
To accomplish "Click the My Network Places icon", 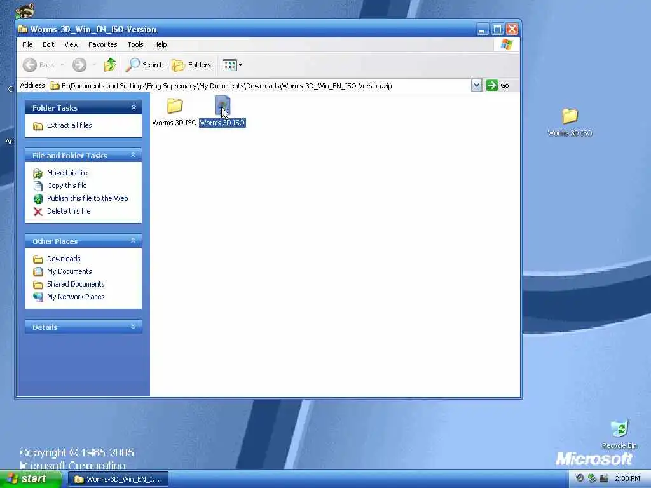I will pyautogui.click(x=38, y=297).
